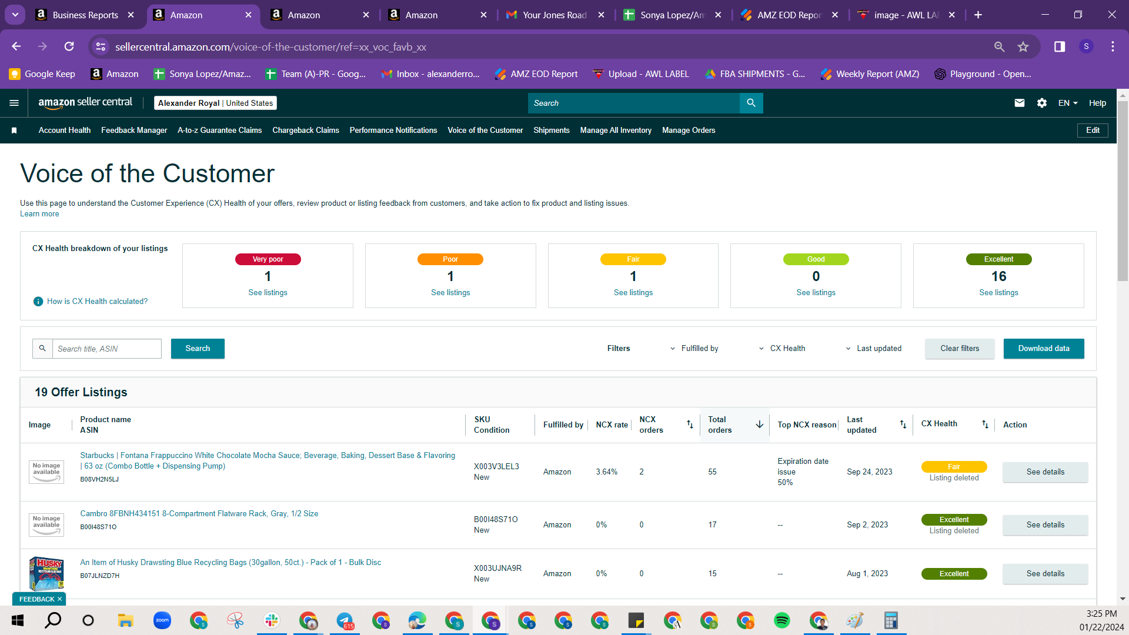This screenshot has height=635, width=1129.
Task: See listings under Very poor
Action: point(268,293)
